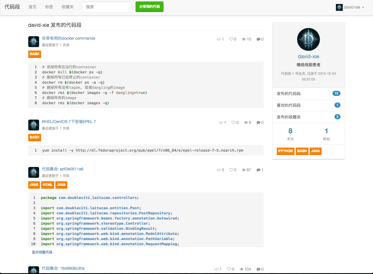
Task: Click in the 搜索 search field
Action: click(106, 7)
